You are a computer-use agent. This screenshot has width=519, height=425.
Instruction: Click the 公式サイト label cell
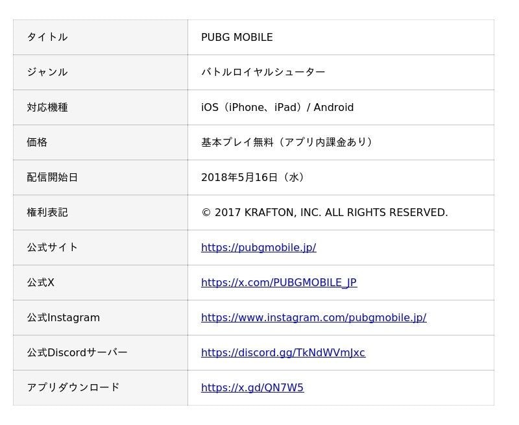(101, 248)
